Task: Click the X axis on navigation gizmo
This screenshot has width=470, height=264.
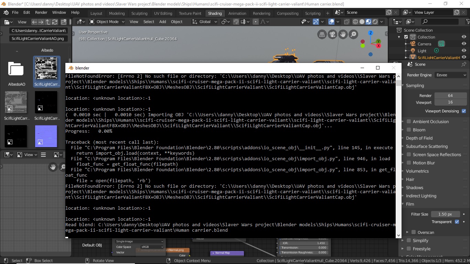Action: click(378, 46)
